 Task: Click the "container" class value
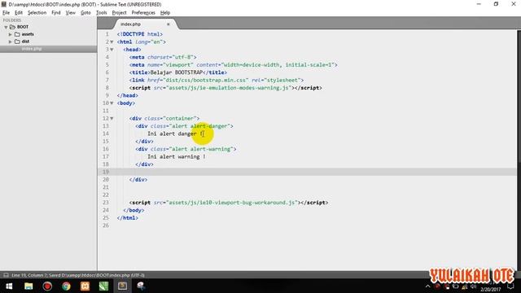click(180, 118)
